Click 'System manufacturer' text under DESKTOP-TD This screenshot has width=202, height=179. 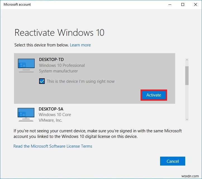click(x=58, y=71)
